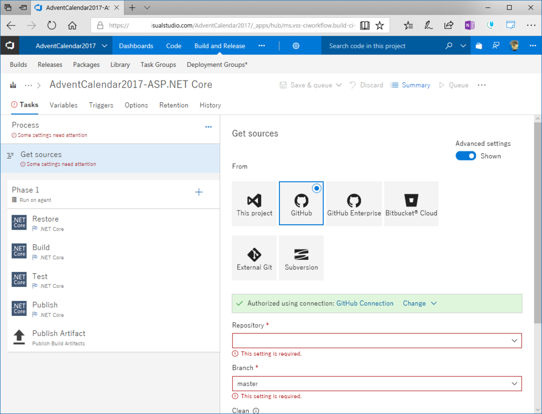Go to the Releases page
The image size is (542, 414).
pos(50,65)
